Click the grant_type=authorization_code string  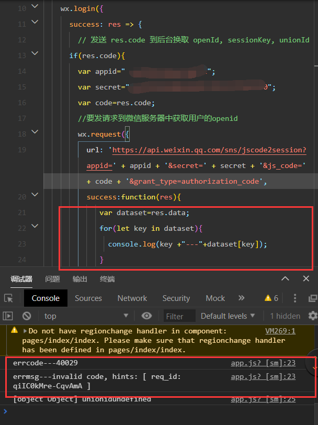tap(194, 181)
